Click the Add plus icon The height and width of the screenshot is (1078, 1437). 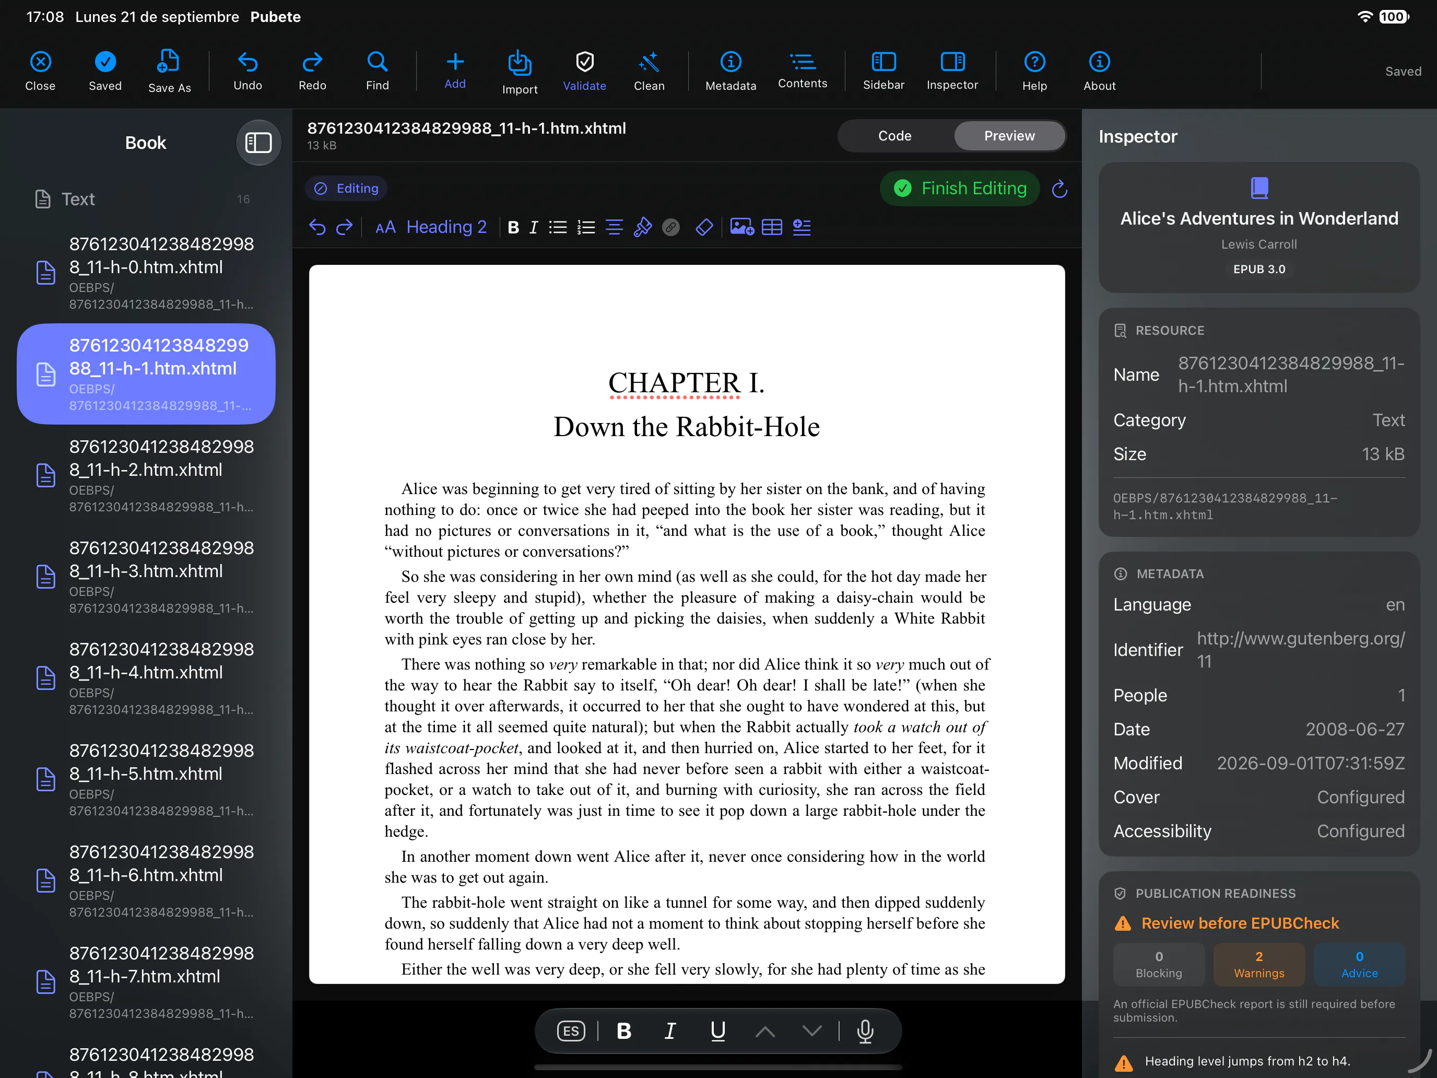pyautogui.click(x=455, y=62)
